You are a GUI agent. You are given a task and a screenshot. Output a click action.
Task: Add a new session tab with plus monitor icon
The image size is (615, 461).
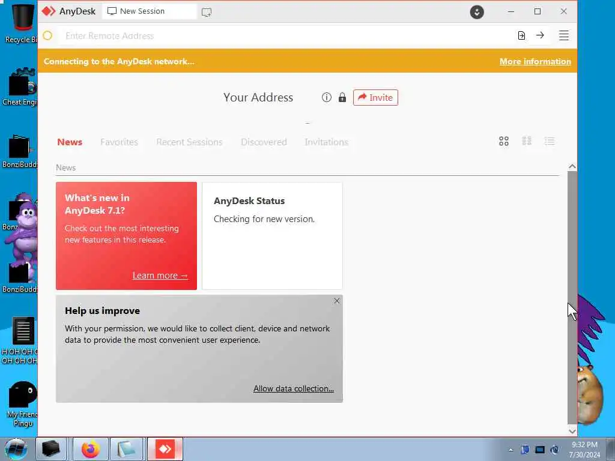(x=207, y=12)
